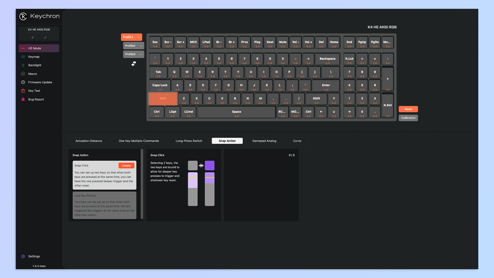The image size is (494, 278).
Task: Select the purple key swatch in Snap Click
Action: (x=209, y=165)
